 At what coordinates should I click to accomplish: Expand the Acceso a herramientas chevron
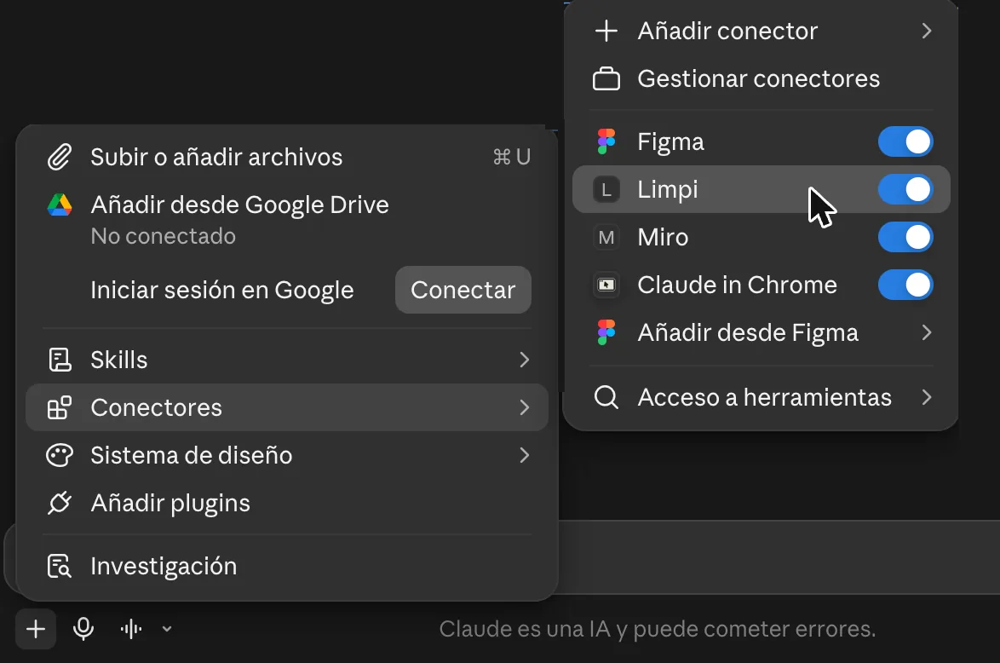[927, 397]
